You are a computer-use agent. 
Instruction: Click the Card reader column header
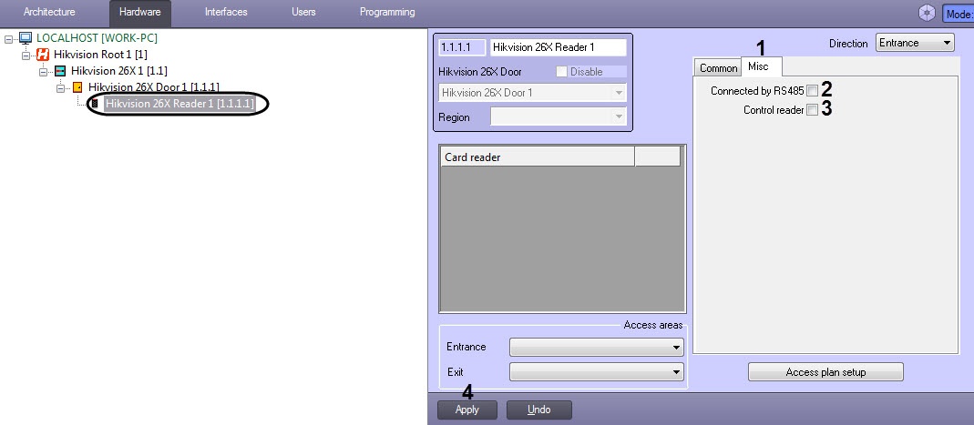click(538, 157)
